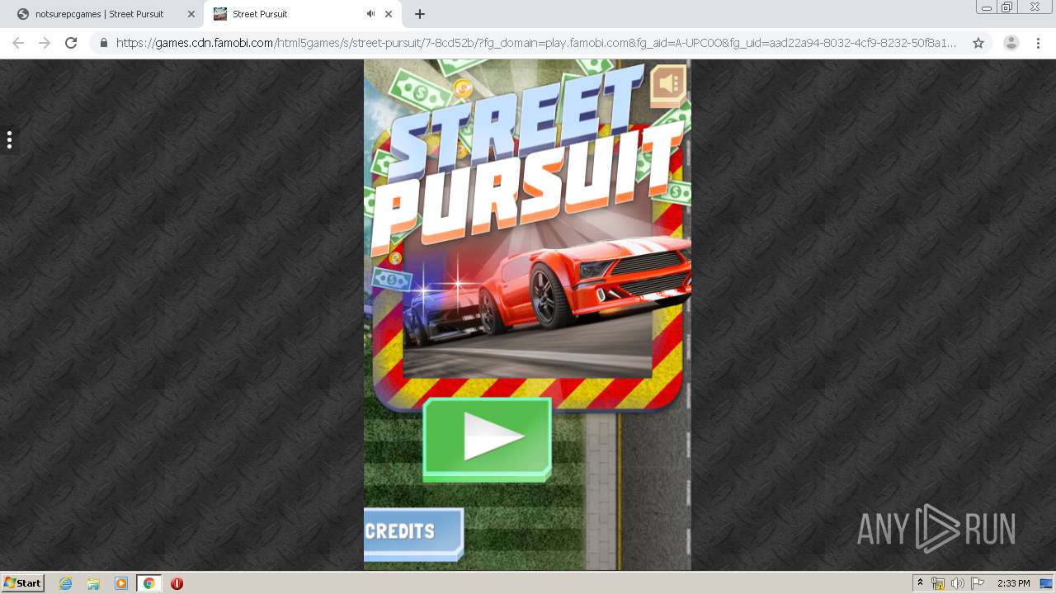
Task: Close the Street Pursuit tab
Action: pyautogui.click(x=389, y=14)
